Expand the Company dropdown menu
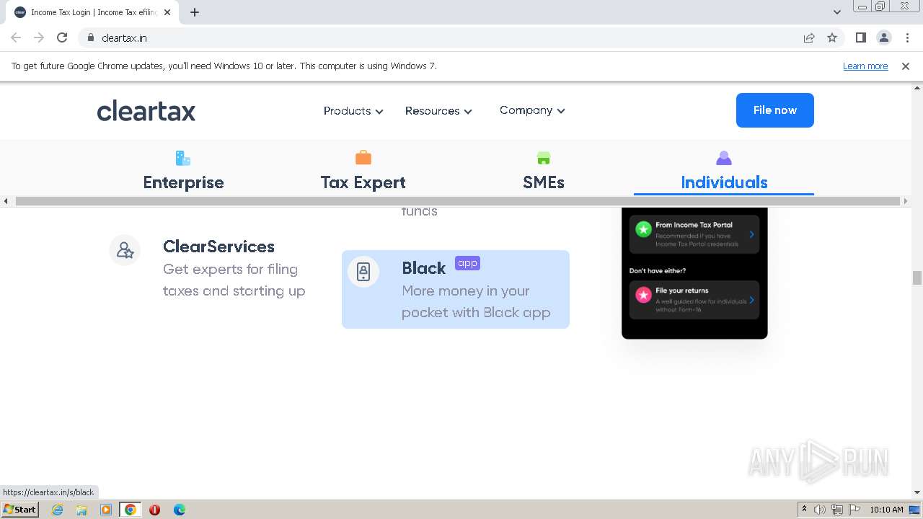This screenshot has width=923, height=519. [532, 110]
